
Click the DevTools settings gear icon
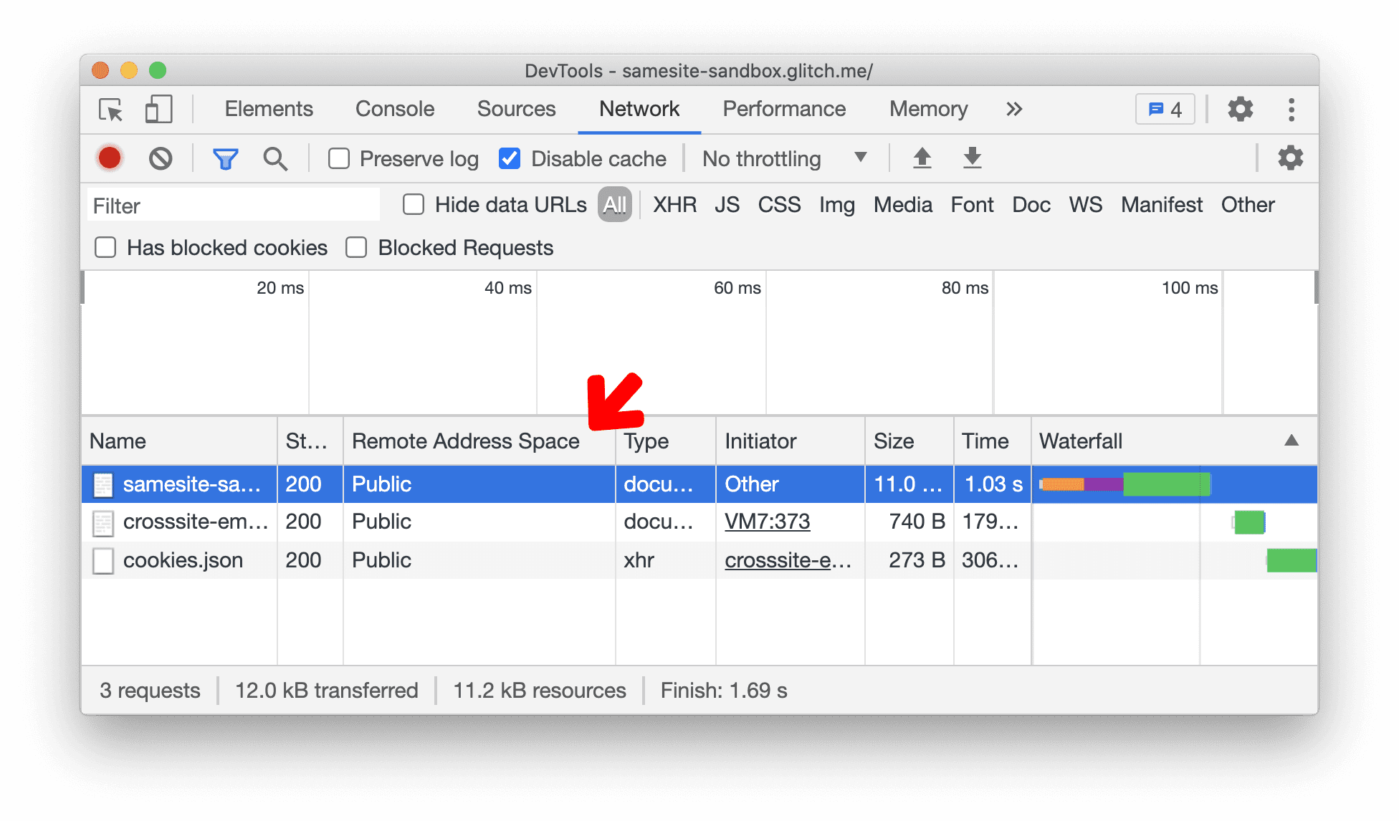pos(1241,108)
